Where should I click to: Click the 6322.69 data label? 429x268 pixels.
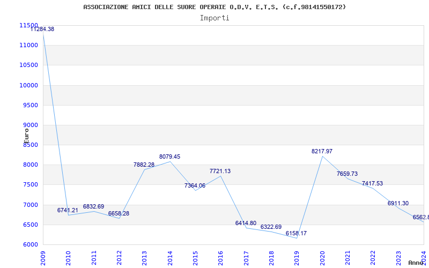pyautogui.click(x=271, y=227)
